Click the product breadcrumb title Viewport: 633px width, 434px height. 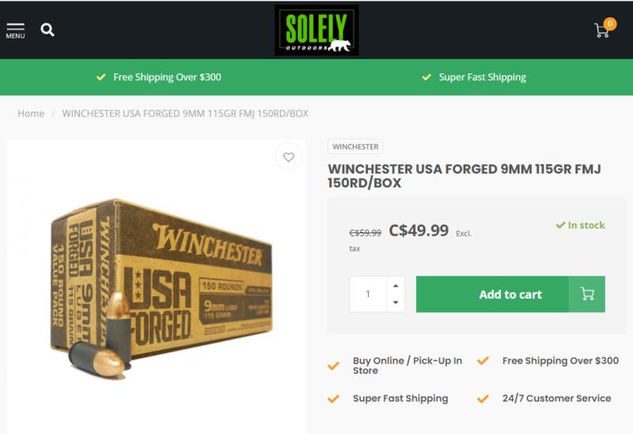point(185,113)
